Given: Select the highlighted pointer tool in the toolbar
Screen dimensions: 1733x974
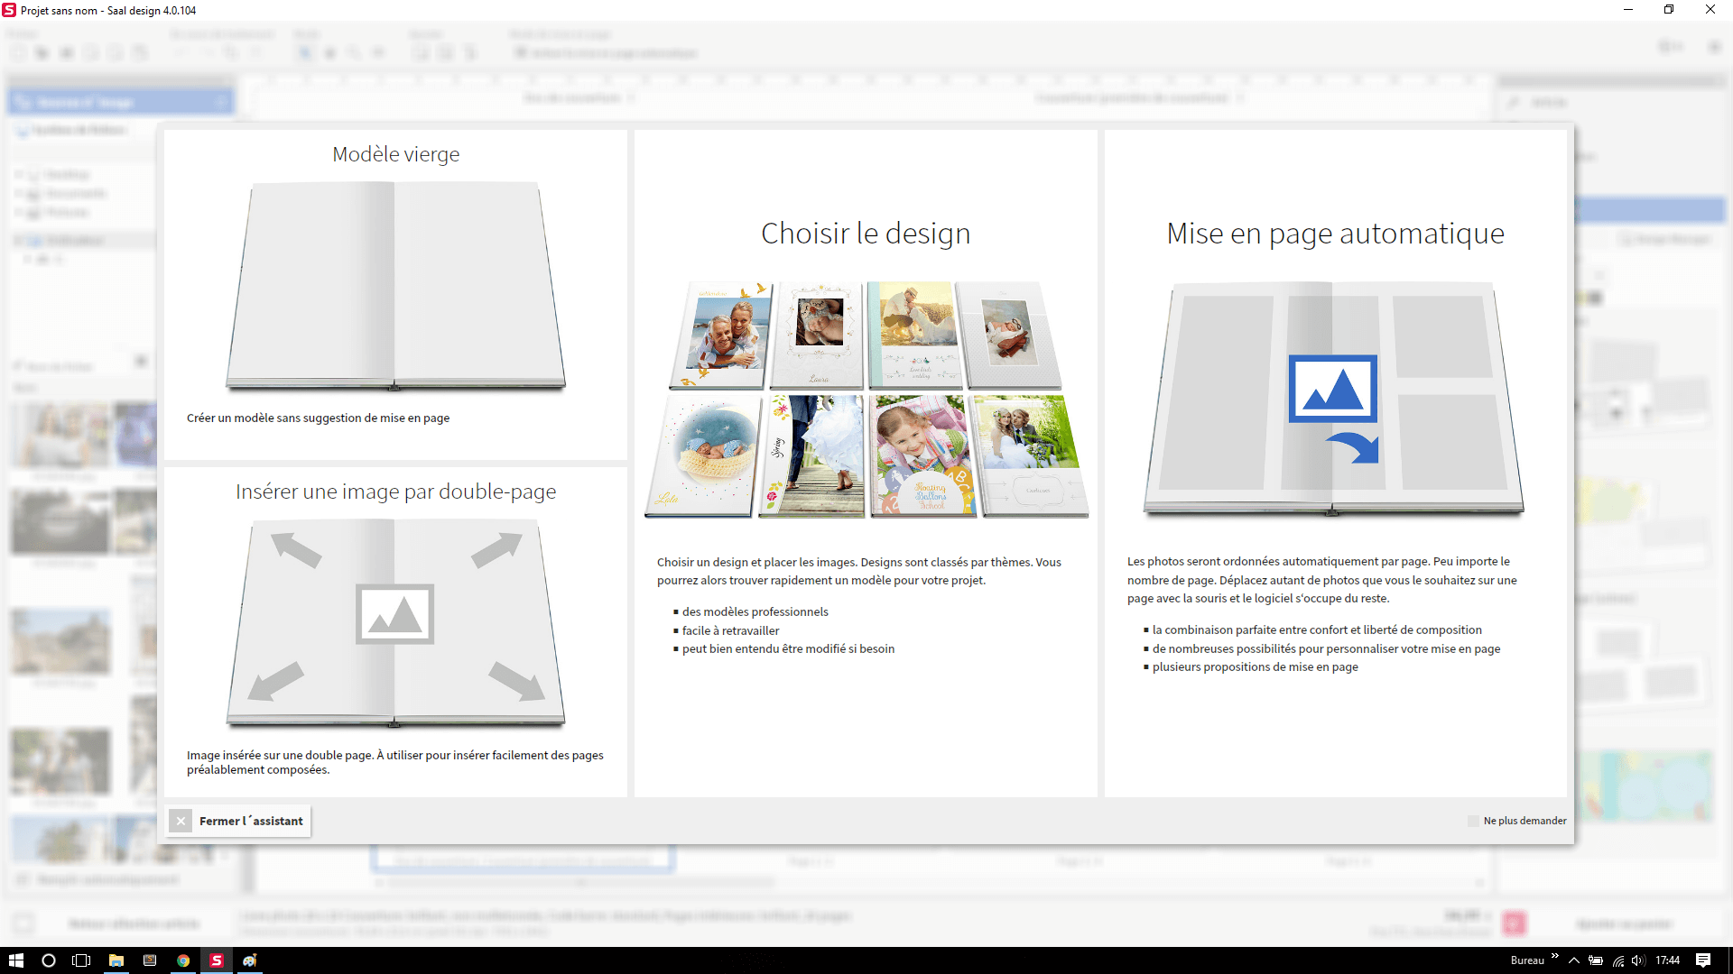Looking at the screenshot, I should pyautogui.click(x=304, y=52).
